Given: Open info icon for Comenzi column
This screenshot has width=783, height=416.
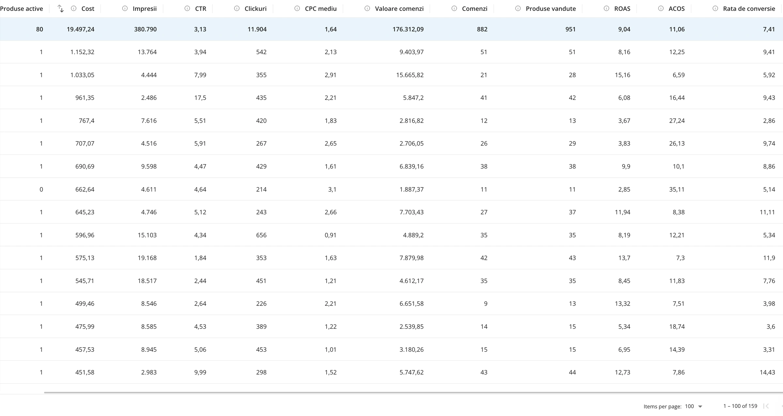Looking at the screenshot, I should point(454,8).
